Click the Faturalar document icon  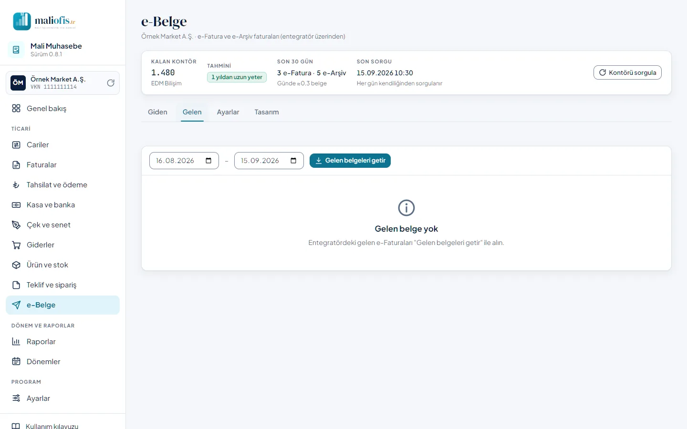coord(16,165)
